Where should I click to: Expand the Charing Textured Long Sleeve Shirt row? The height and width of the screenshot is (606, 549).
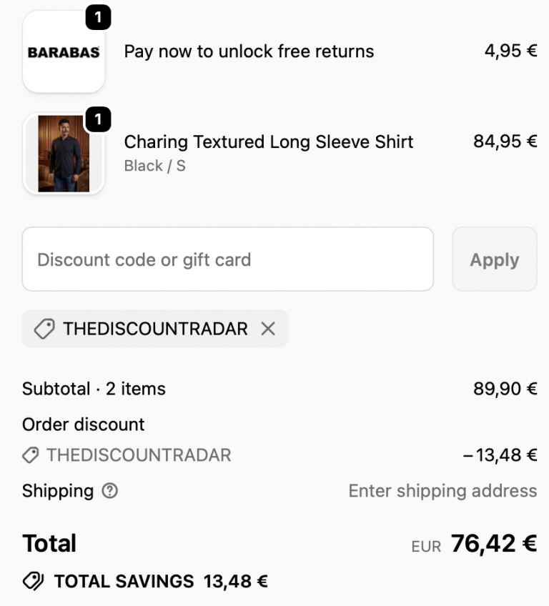(x=268, y=142)
